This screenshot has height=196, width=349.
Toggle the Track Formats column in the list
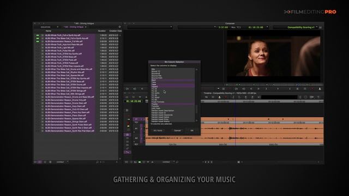tap(172, 102)
